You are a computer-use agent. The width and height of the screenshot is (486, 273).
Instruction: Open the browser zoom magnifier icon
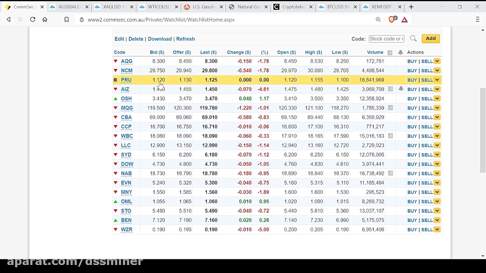click(378, 19)
